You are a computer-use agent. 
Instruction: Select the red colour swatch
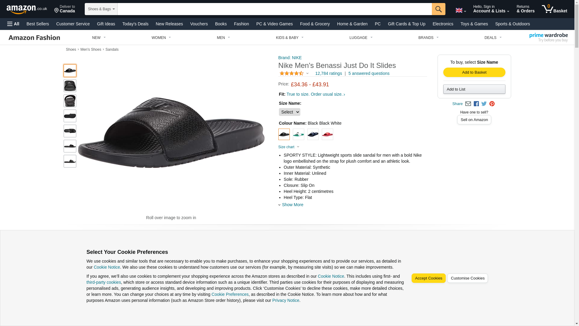pos(327,134)
